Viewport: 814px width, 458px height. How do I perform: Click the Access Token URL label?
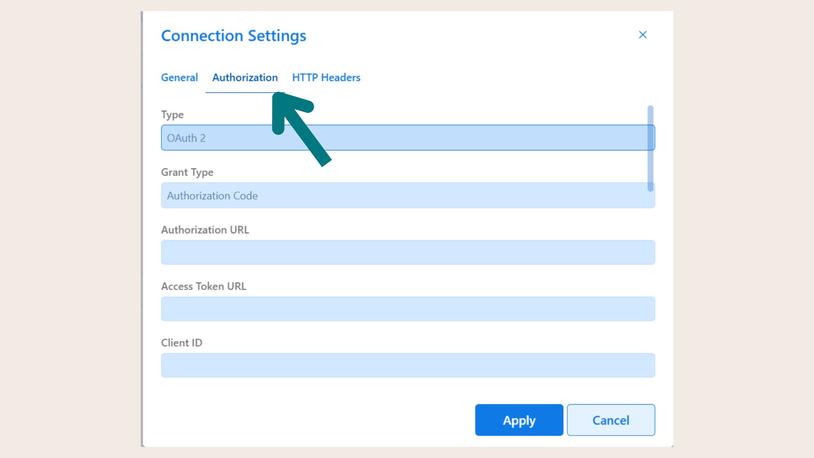coord(203,286)
